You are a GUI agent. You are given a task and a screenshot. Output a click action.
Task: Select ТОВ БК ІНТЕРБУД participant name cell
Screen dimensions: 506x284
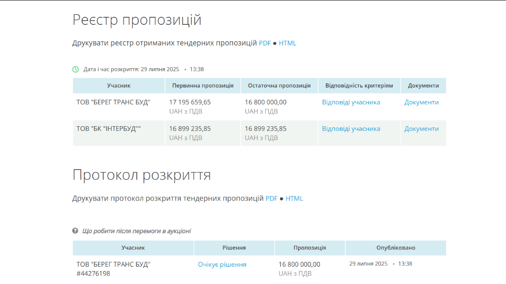[x=109, y=129]
